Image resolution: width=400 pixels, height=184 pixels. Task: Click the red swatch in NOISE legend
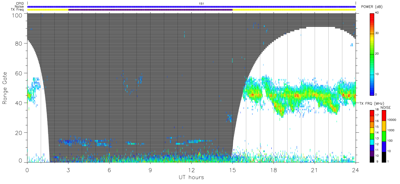(x=384, y=116)
